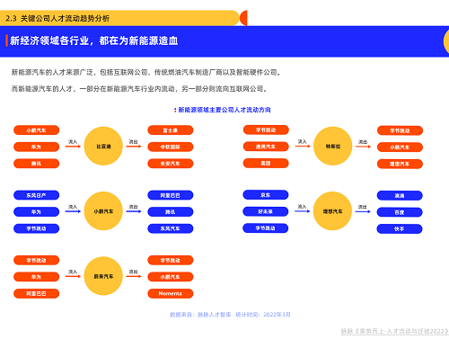Click the 东风日产 pill
Viewport: 449px width, 339px height.
36,195
